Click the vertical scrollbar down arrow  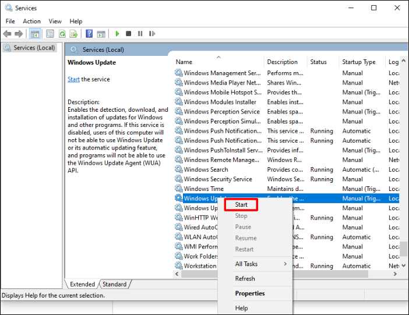(x=404, y=266)
